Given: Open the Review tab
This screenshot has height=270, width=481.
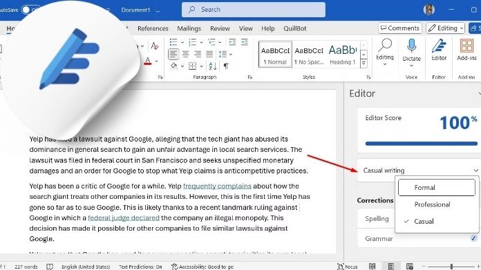Looking at the screenshot, I should point(220,28).
